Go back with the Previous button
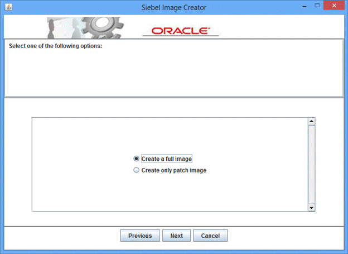This screenshot has width=348, height=254. (x=140, y=236)
